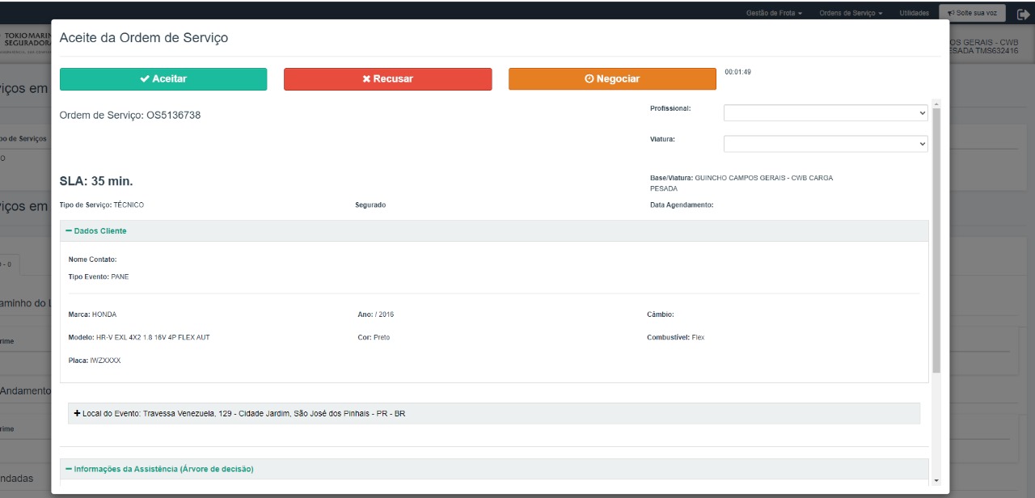Click Tipo Evento: PANE text
The image size is (1035, 498).
(99, 276)
